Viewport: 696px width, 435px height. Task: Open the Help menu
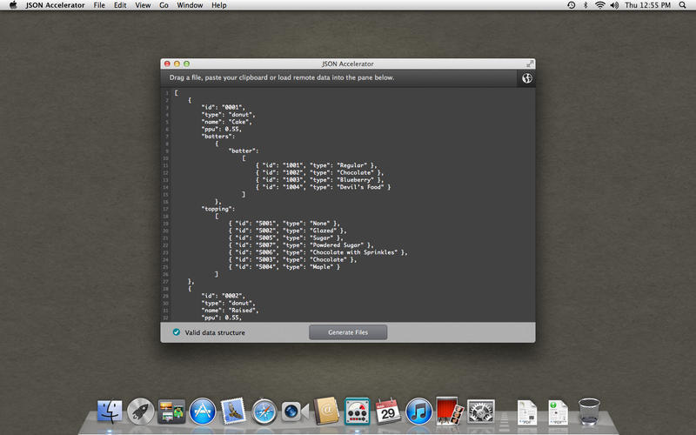point(218,5)
